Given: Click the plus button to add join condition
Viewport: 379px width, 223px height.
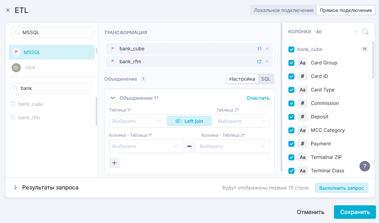Looking at the screenshot, I should [114, 163].
